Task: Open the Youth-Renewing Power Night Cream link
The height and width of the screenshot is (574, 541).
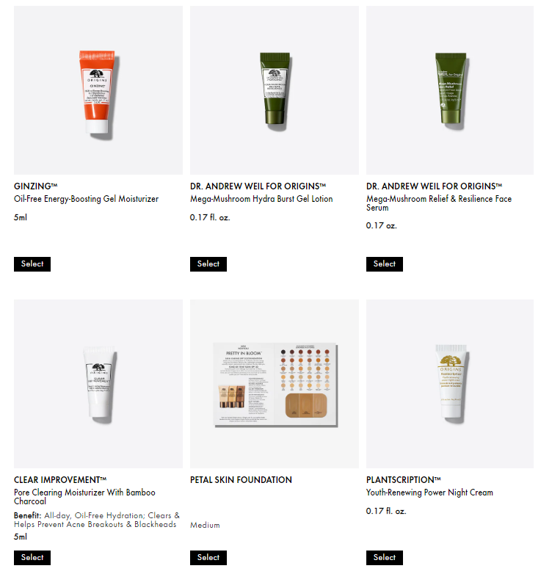Action: point(429,493)
